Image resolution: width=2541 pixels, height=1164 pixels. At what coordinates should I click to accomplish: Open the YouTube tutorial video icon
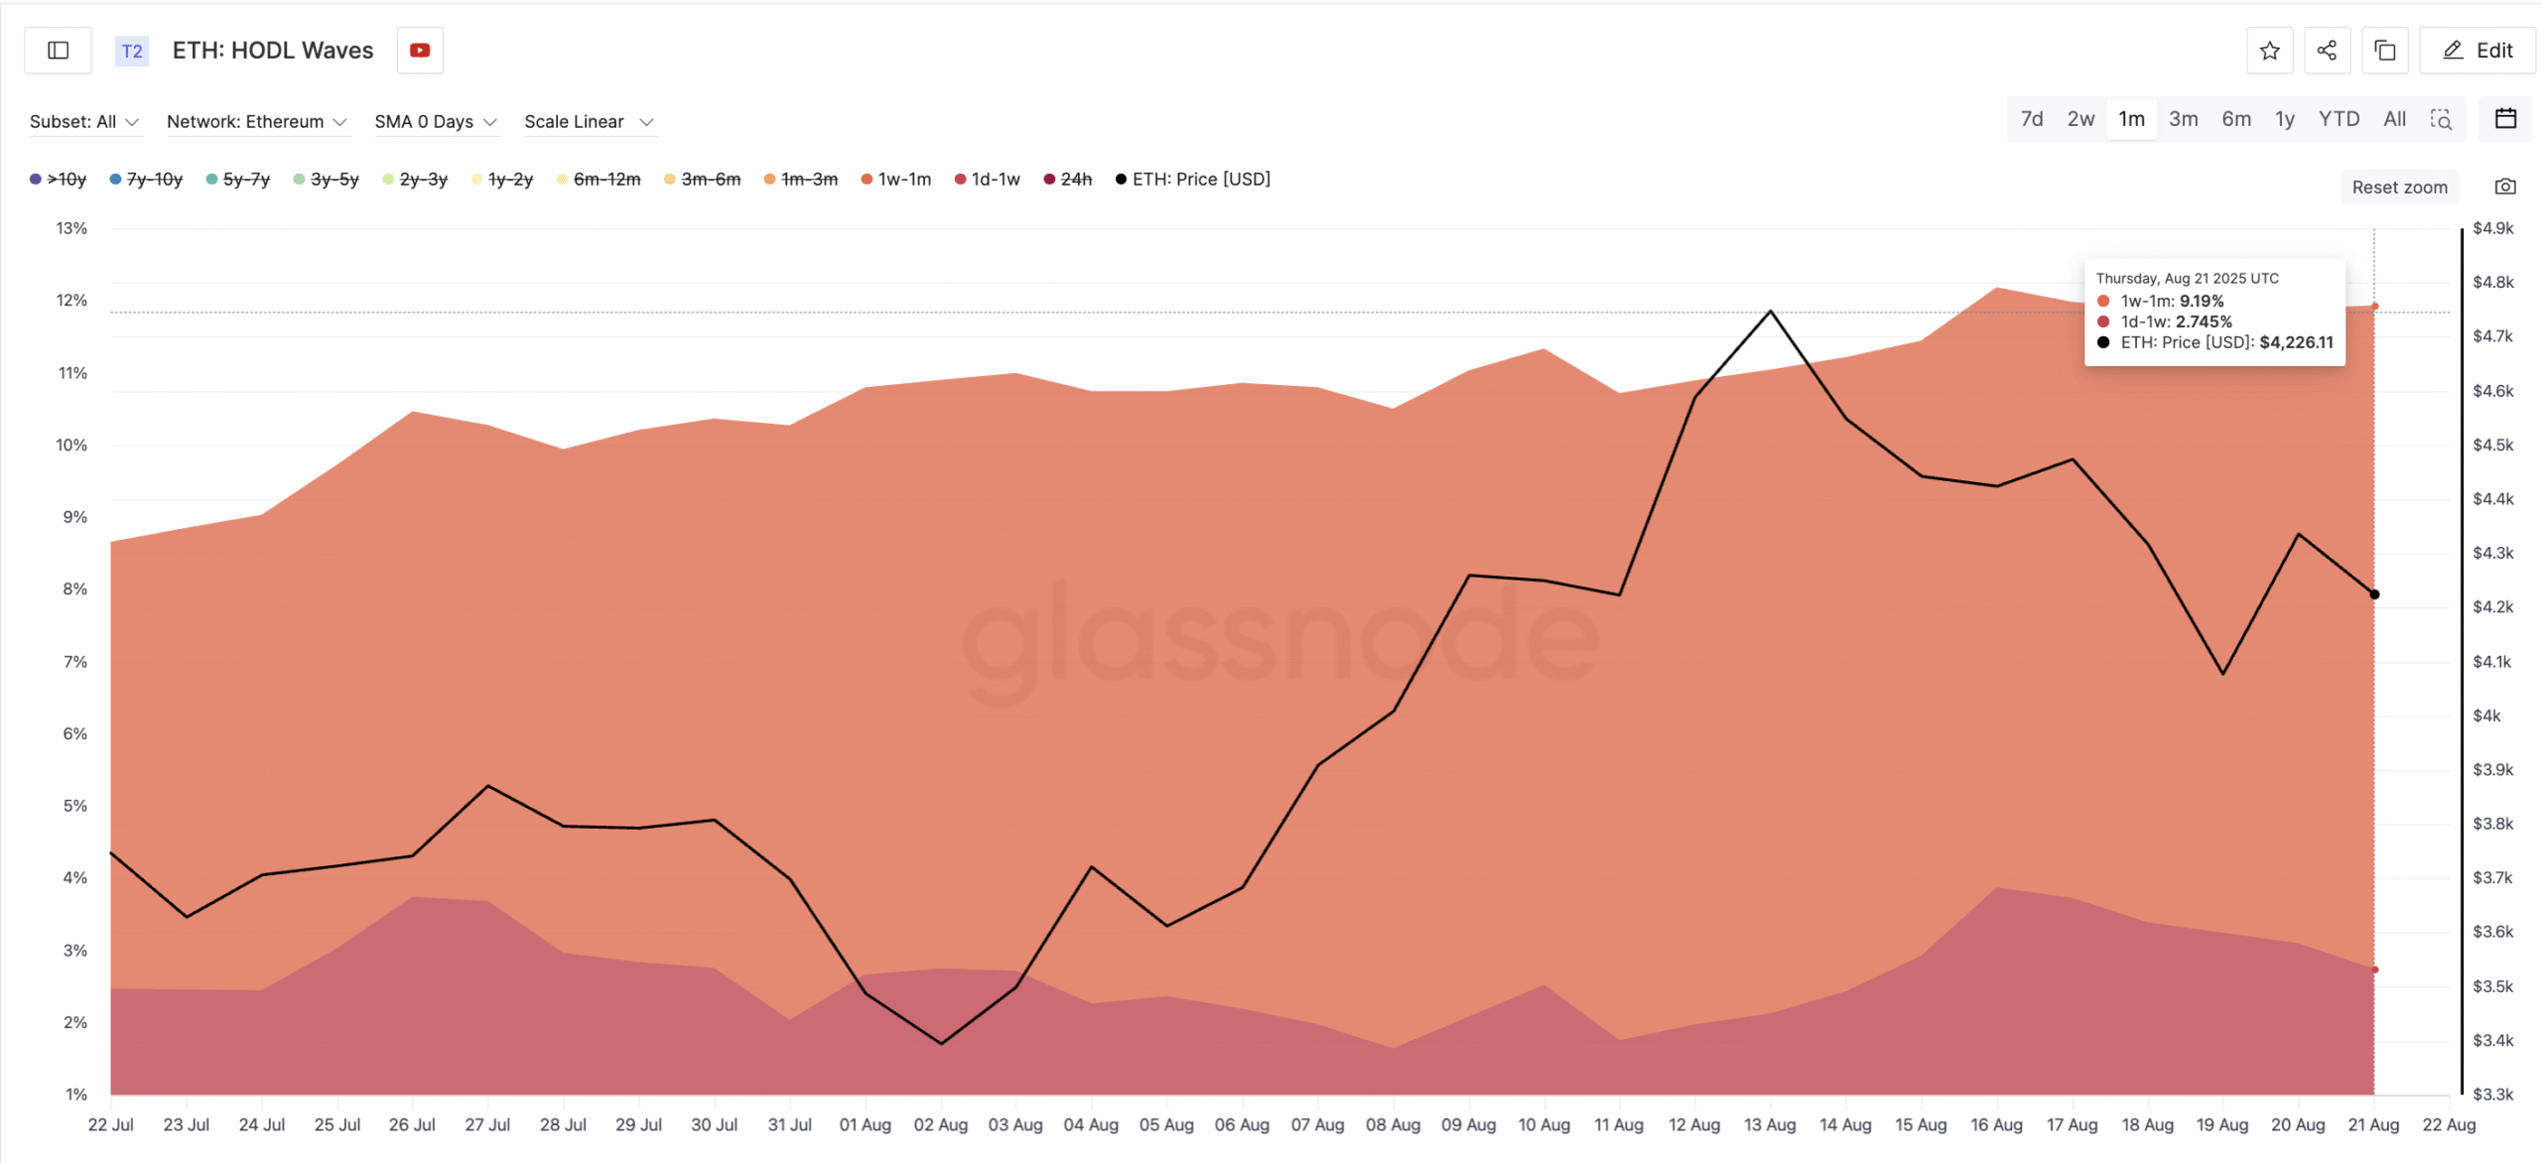419,50
